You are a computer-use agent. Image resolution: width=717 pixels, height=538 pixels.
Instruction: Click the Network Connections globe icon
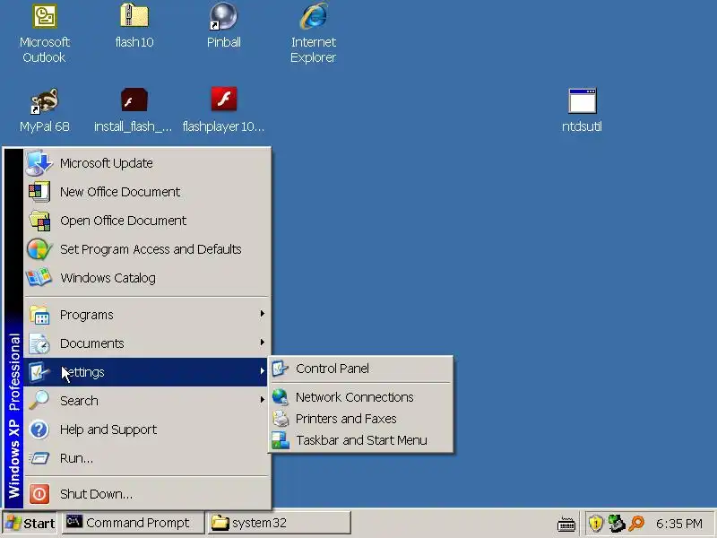(281, 397)
